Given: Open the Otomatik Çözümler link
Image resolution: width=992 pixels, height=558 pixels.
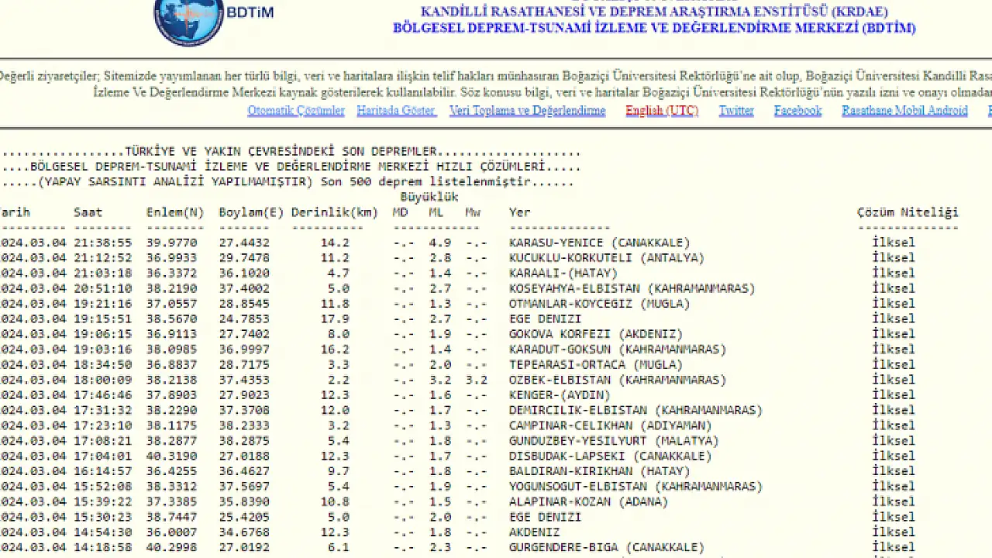Looking at the screenshot, I should point(296,111).
